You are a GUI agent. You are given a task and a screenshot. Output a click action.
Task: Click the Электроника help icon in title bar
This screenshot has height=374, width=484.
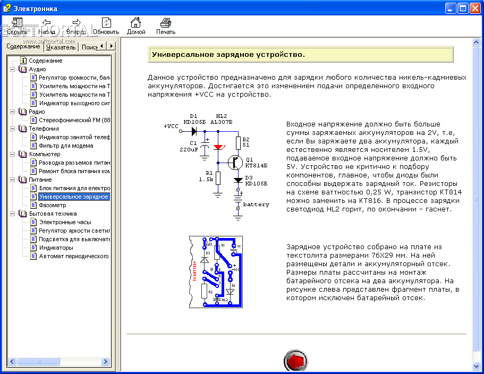click(7, 8)
